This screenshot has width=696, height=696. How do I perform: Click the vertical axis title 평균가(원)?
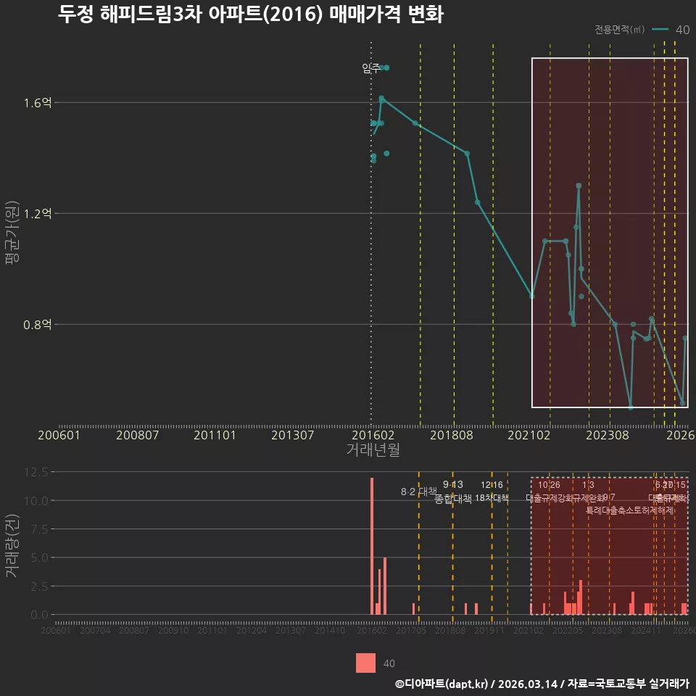click(12, 232)
